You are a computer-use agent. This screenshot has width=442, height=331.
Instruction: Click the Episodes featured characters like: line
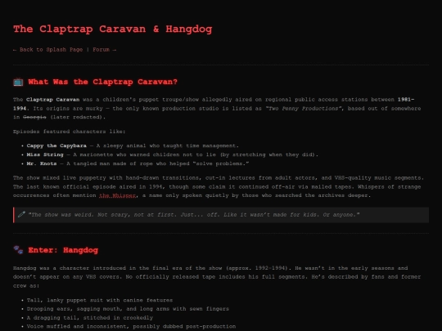pos(69,132)
